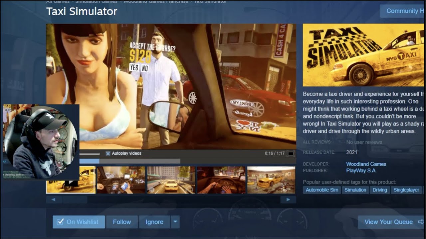
Task: Select the Automobile Sim tag
Action: pyautogui.click(x=322, y=190)
